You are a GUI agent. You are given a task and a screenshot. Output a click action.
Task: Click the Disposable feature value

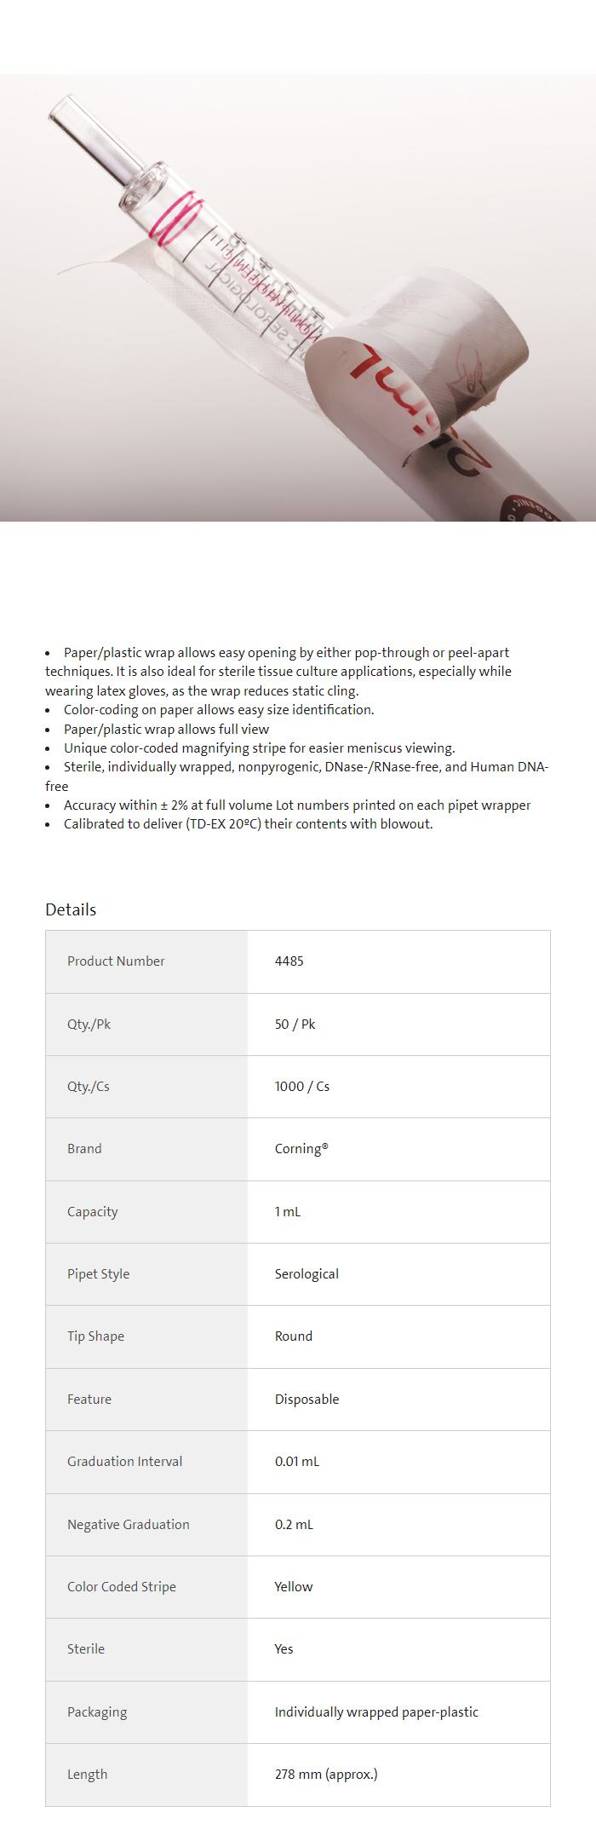[x=307, y=1399]
